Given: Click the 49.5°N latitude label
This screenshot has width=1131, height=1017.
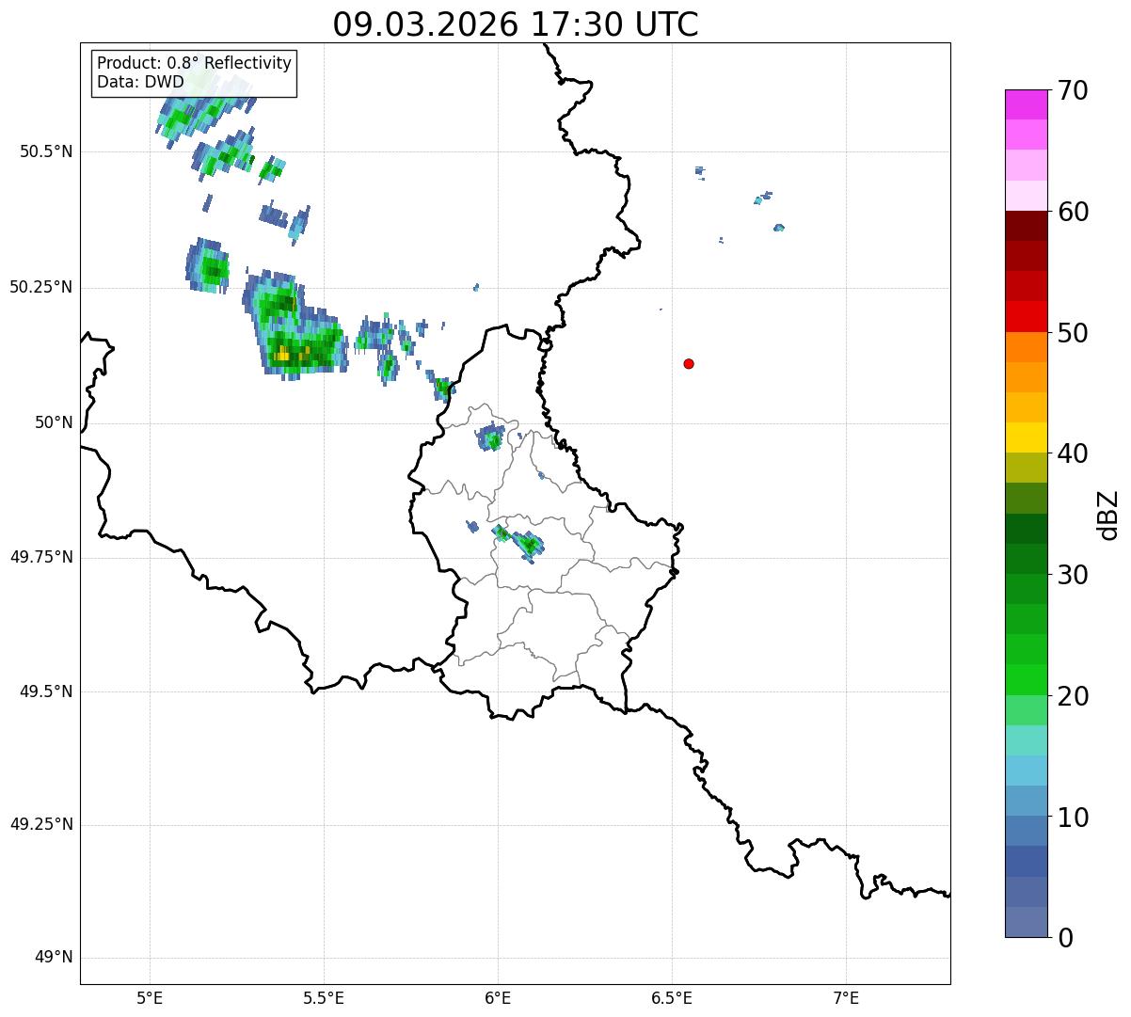Looking at the screenshot, I should [46, 691].
